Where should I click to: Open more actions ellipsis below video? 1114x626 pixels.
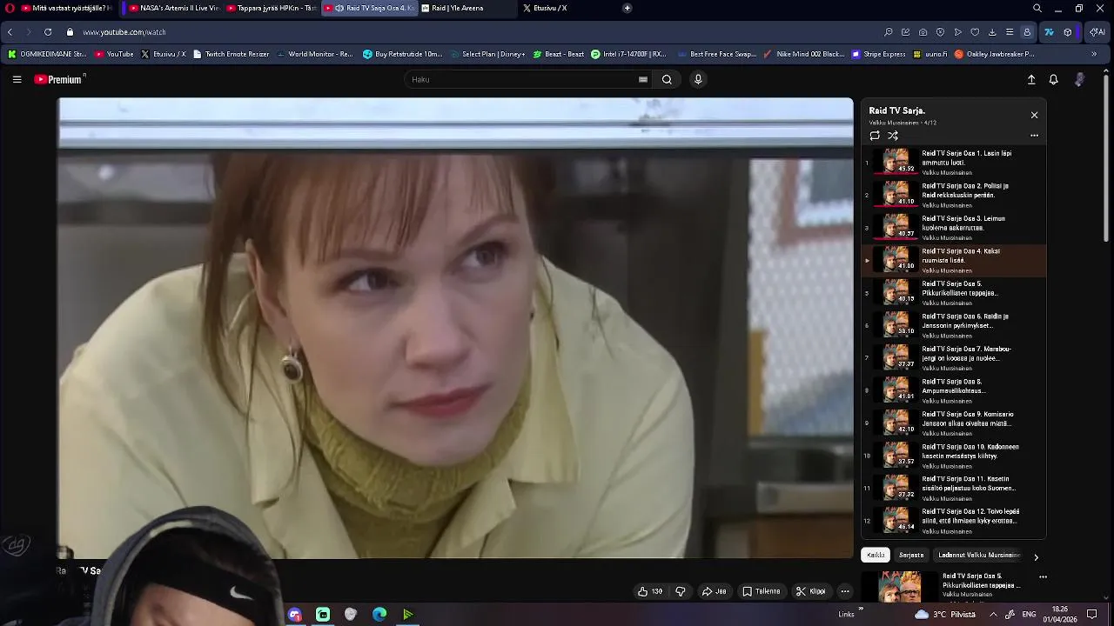tap(844, 591)
